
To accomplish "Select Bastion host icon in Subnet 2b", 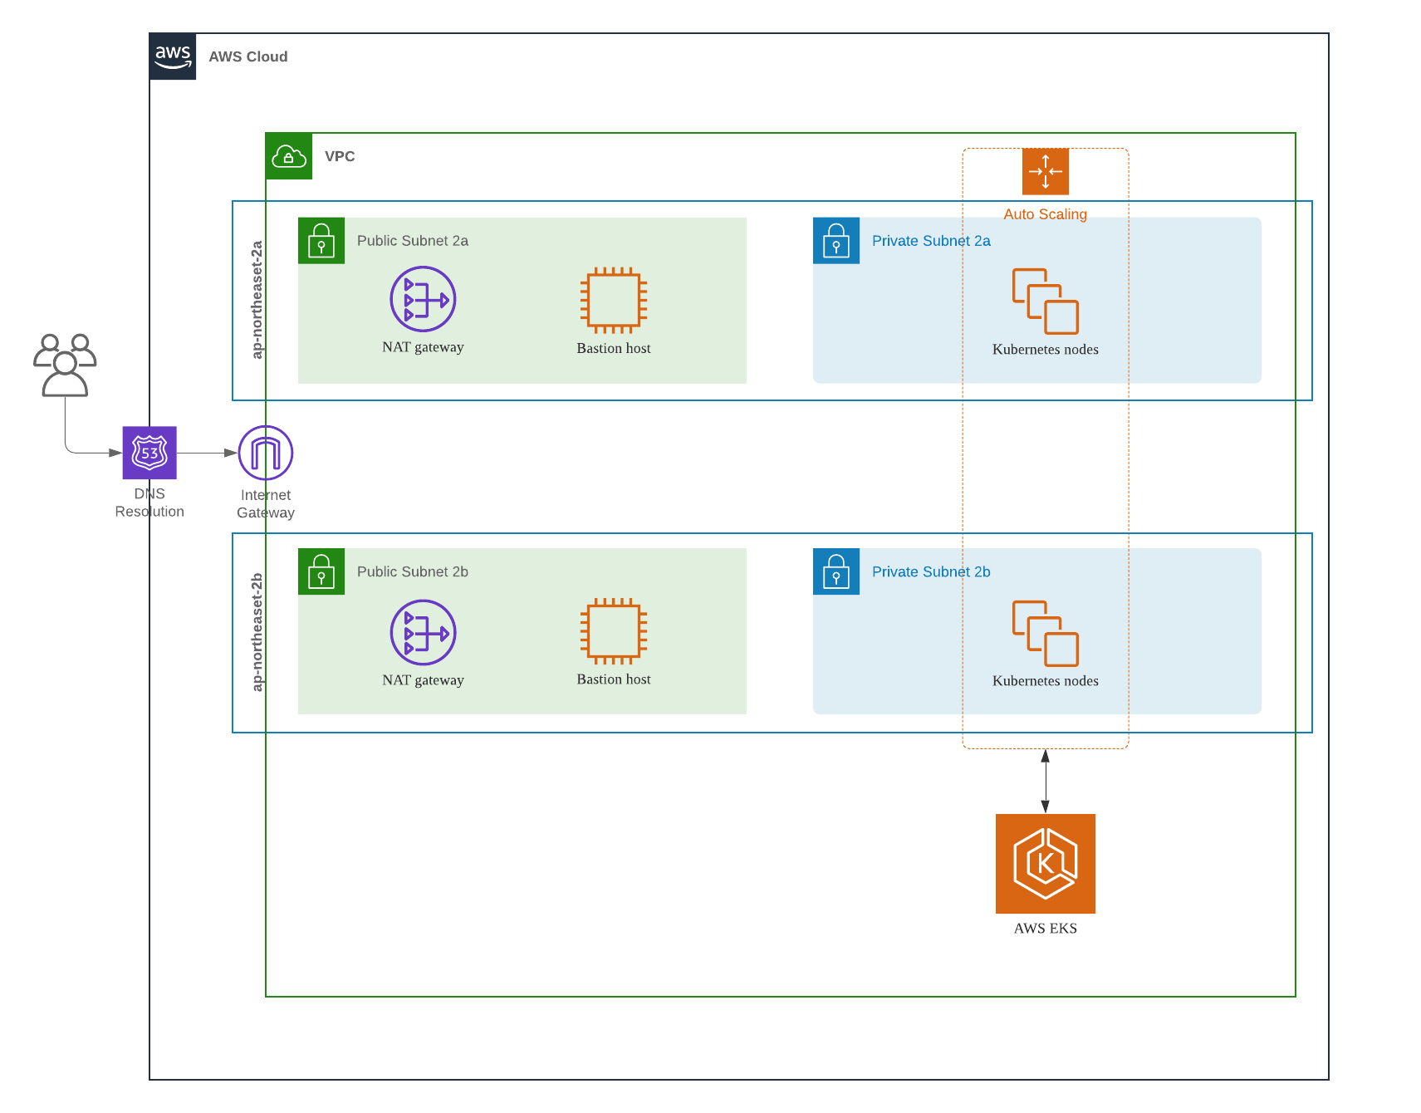I will pyautogui.click(x=614, y=631).
